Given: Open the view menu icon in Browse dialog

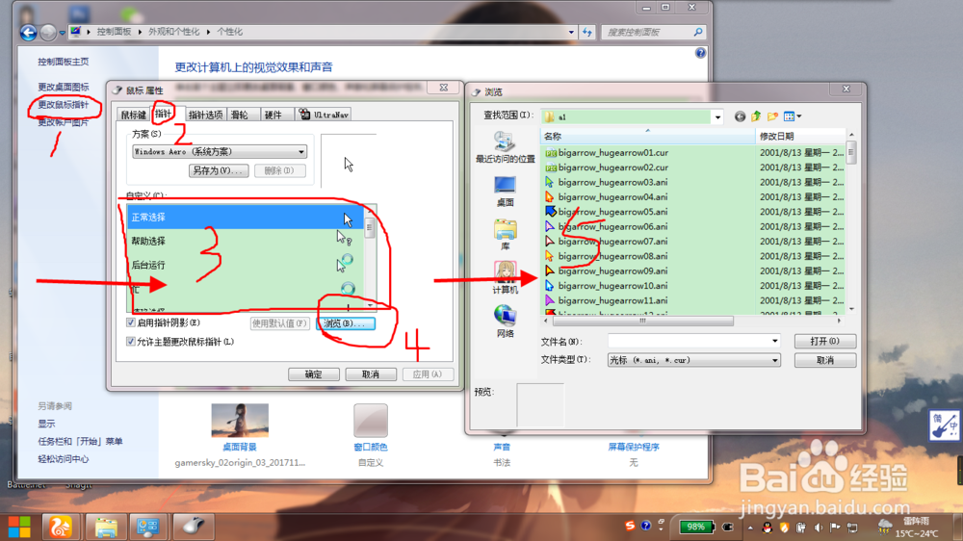Looking at the screenshot, I should [x=793, y=116].
